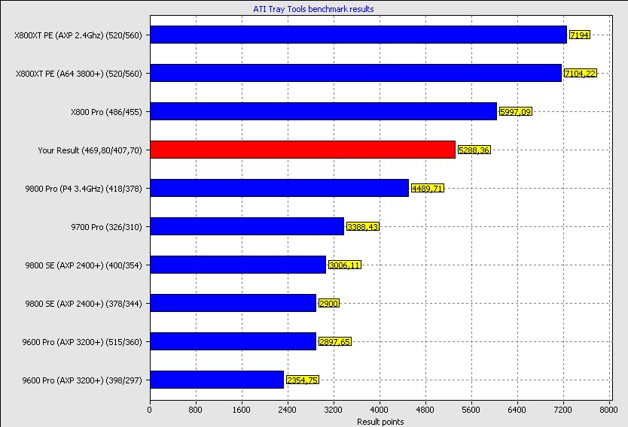This screenshot has height=427, width=628.
Task: Click the blue bar for X800XT PE (AXP 2.4Ghz)
Action: tap(358, 35)
